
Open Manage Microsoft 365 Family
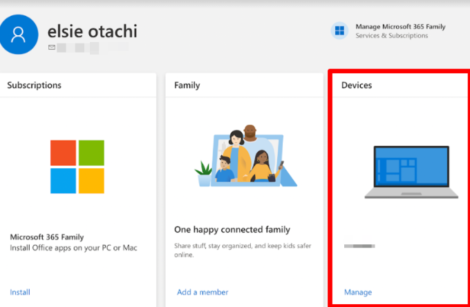(400, 27)
